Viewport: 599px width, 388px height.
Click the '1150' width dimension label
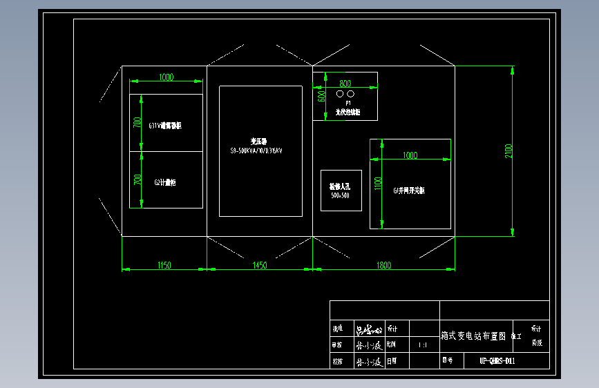click(x=164, y=265)
